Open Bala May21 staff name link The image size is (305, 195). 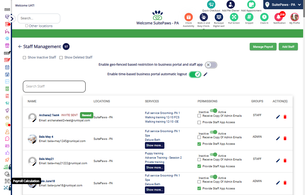coord(46,159)
